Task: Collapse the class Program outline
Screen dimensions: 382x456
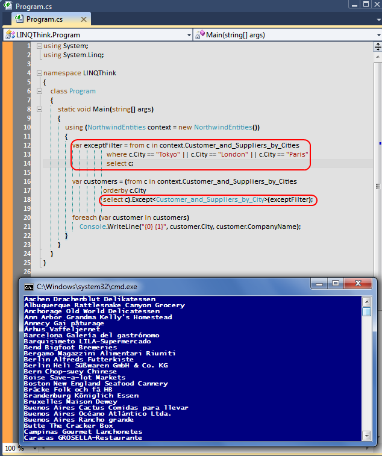Action: [x=39, y=91]
